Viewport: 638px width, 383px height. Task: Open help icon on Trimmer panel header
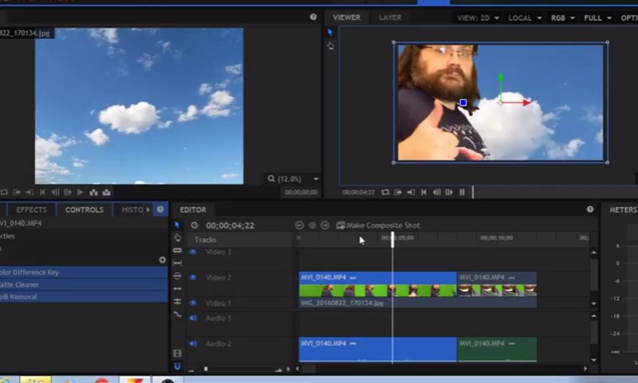314,17
